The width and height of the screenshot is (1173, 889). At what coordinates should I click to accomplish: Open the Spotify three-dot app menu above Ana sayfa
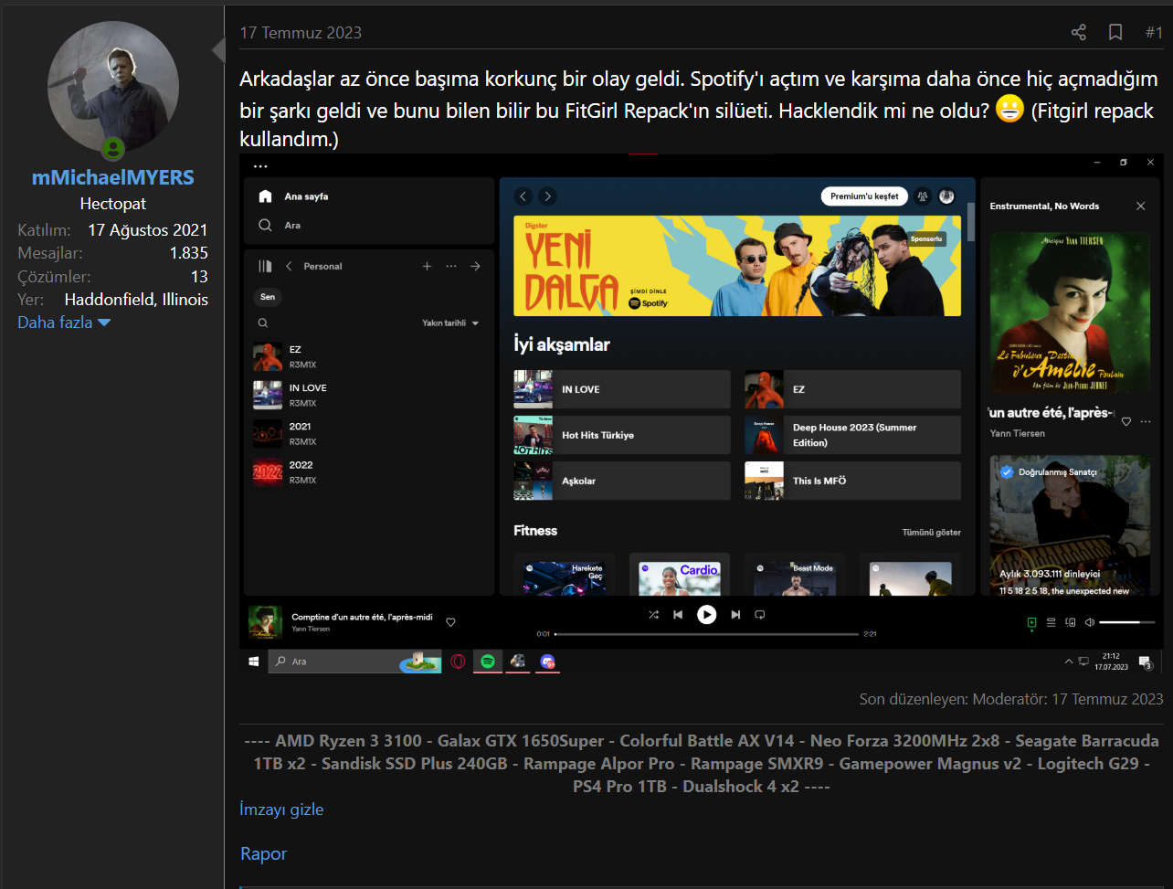(x=260, y=166)
